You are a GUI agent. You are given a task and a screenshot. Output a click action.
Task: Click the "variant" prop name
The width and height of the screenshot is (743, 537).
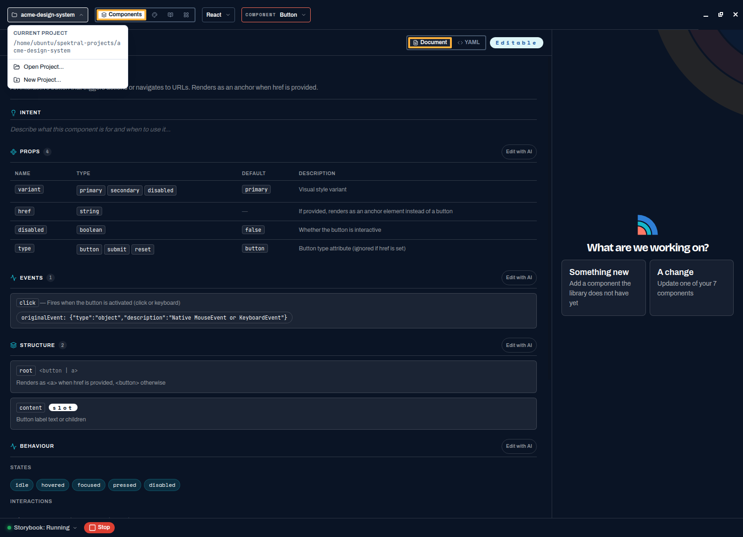click(x=29, y=190)
